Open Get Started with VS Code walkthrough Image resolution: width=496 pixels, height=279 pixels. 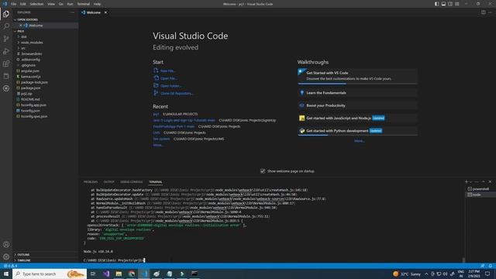357,76
